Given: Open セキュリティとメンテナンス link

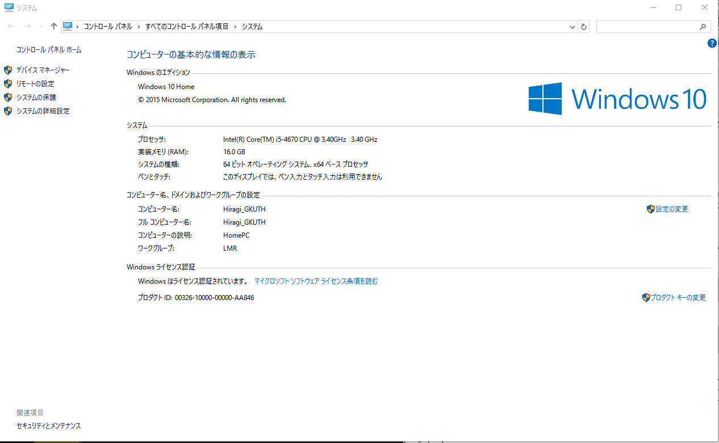Looking at the screenshot, I should pyautogui.click(x=49, y=426).
